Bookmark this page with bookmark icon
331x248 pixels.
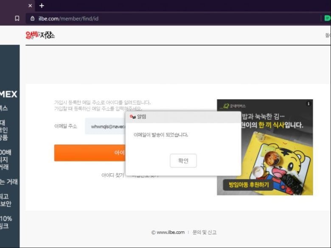pyautogui.click(x=17, y=18)
